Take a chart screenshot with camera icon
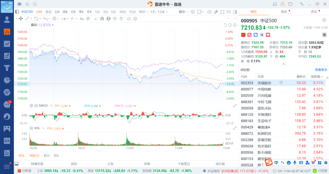This screenshot has height=174, width=329. click(x=210, y=12)
